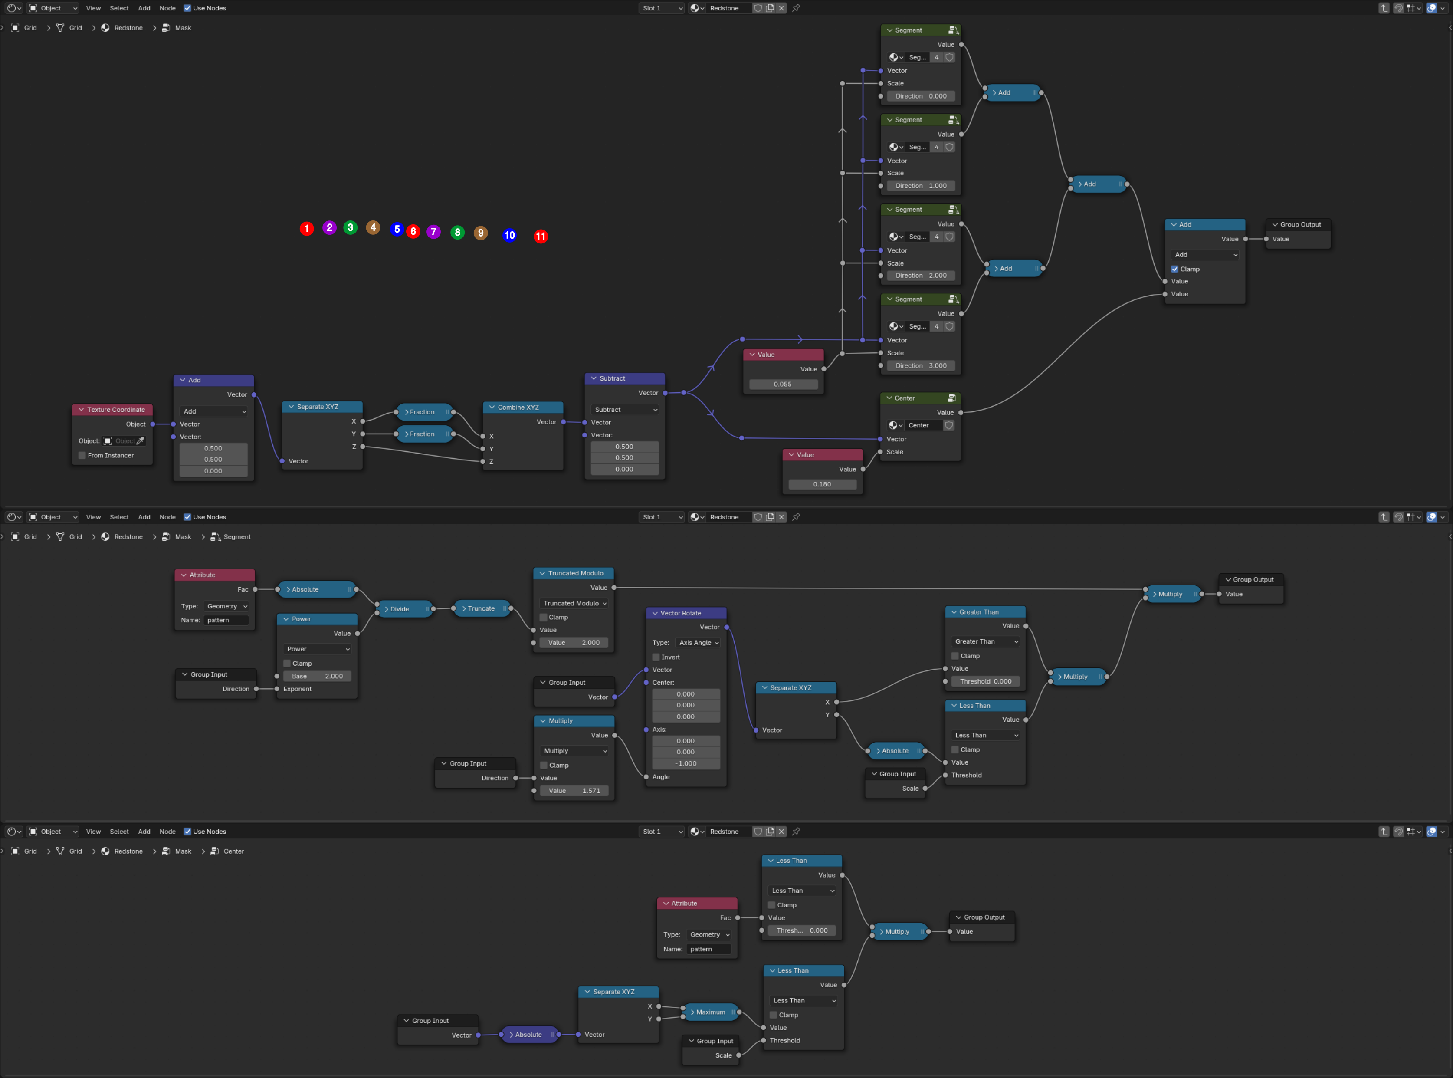Toggle overlays icon in Center editor header

1431,832
